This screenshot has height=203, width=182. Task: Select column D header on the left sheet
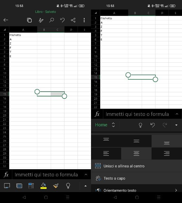pyautogui.click(x=71, y=30)
